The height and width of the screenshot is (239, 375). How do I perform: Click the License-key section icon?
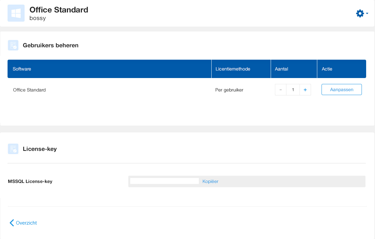pyautogui.click(x=13, y=149)
